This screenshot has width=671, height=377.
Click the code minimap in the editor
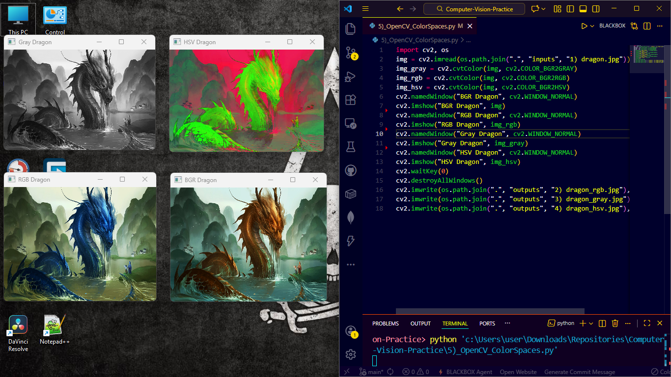647,54
